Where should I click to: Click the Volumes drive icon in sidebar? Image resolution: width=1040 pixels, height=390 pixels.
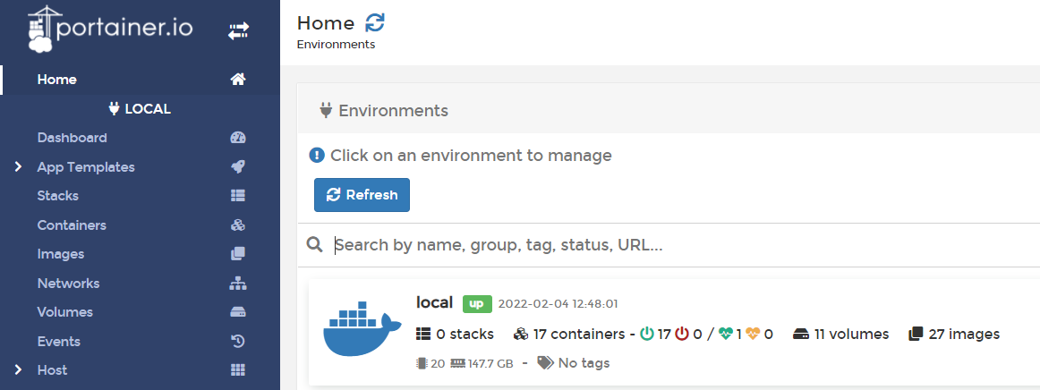(238, 312)
